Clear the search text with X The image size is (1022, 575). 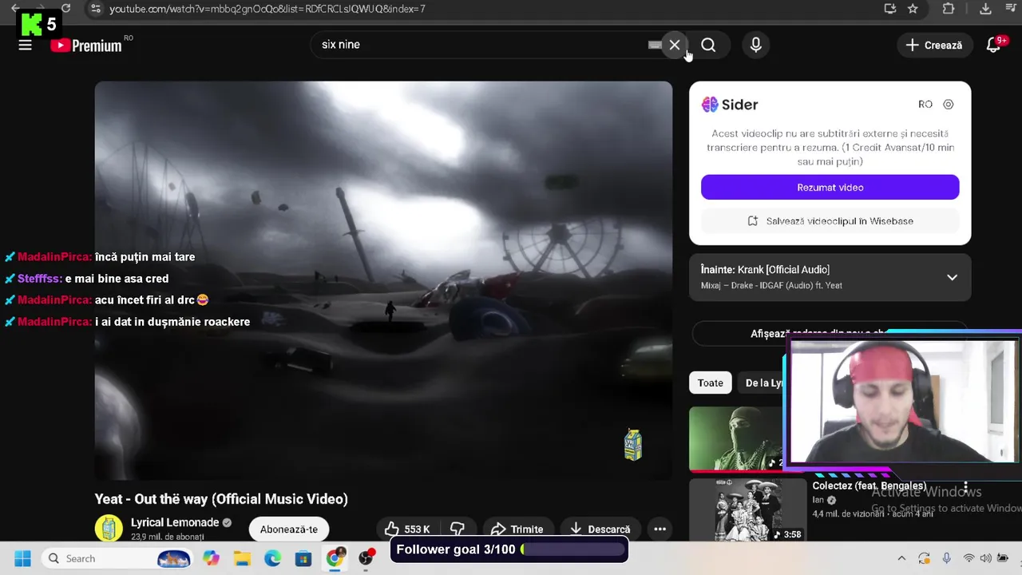click(x=675, y=46)
